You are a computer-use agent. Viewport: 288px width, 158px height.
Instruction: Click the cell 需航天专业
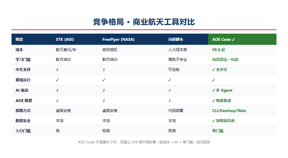point(178,59)
